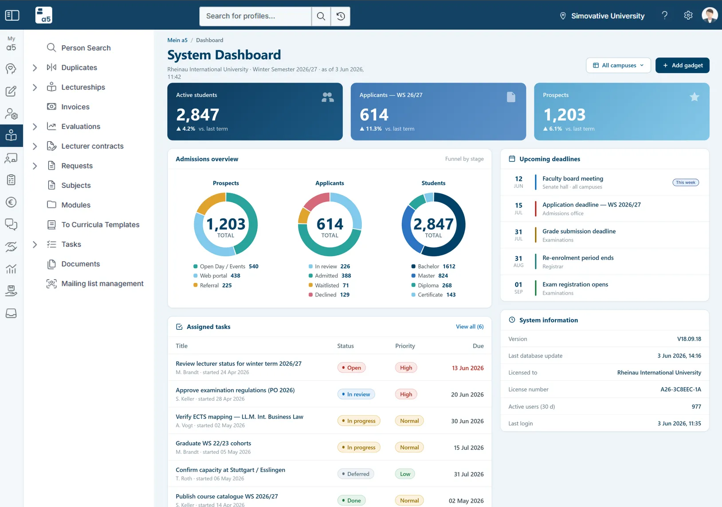Open search history clock icon

[341, 16]
